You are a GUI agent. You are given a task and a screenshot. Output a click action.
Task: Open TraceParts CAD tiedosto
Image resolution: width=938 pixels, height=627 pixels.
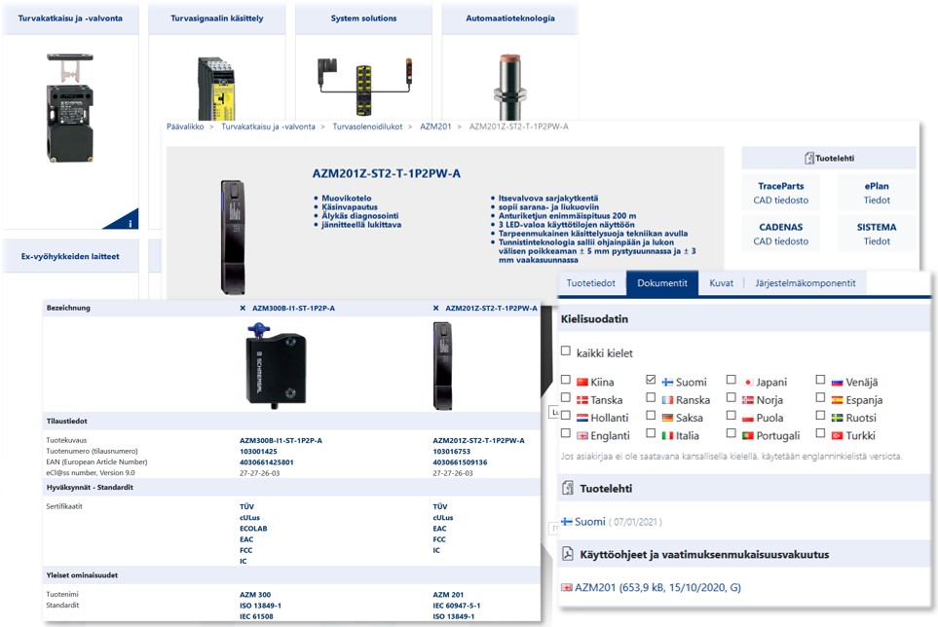click(x=780, y=193)
